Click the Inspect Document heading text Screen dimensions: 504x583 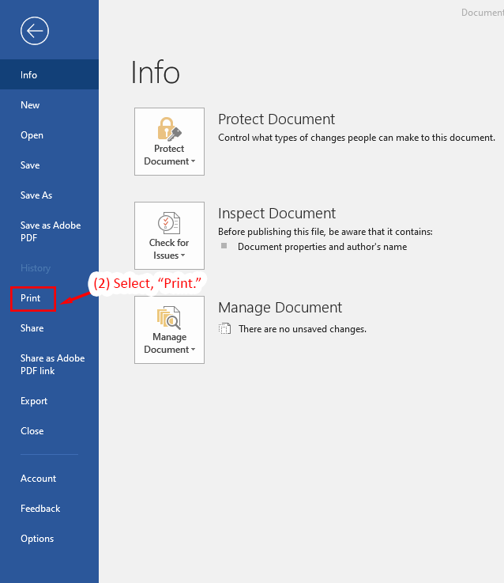pyautogui.click(x=276, y=214)
